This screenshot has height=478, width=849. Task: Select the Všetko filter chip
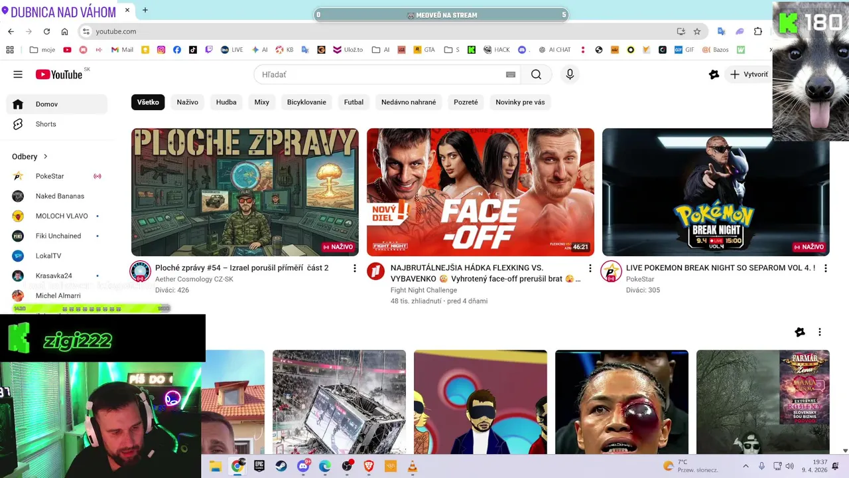[x=148, y=102]
